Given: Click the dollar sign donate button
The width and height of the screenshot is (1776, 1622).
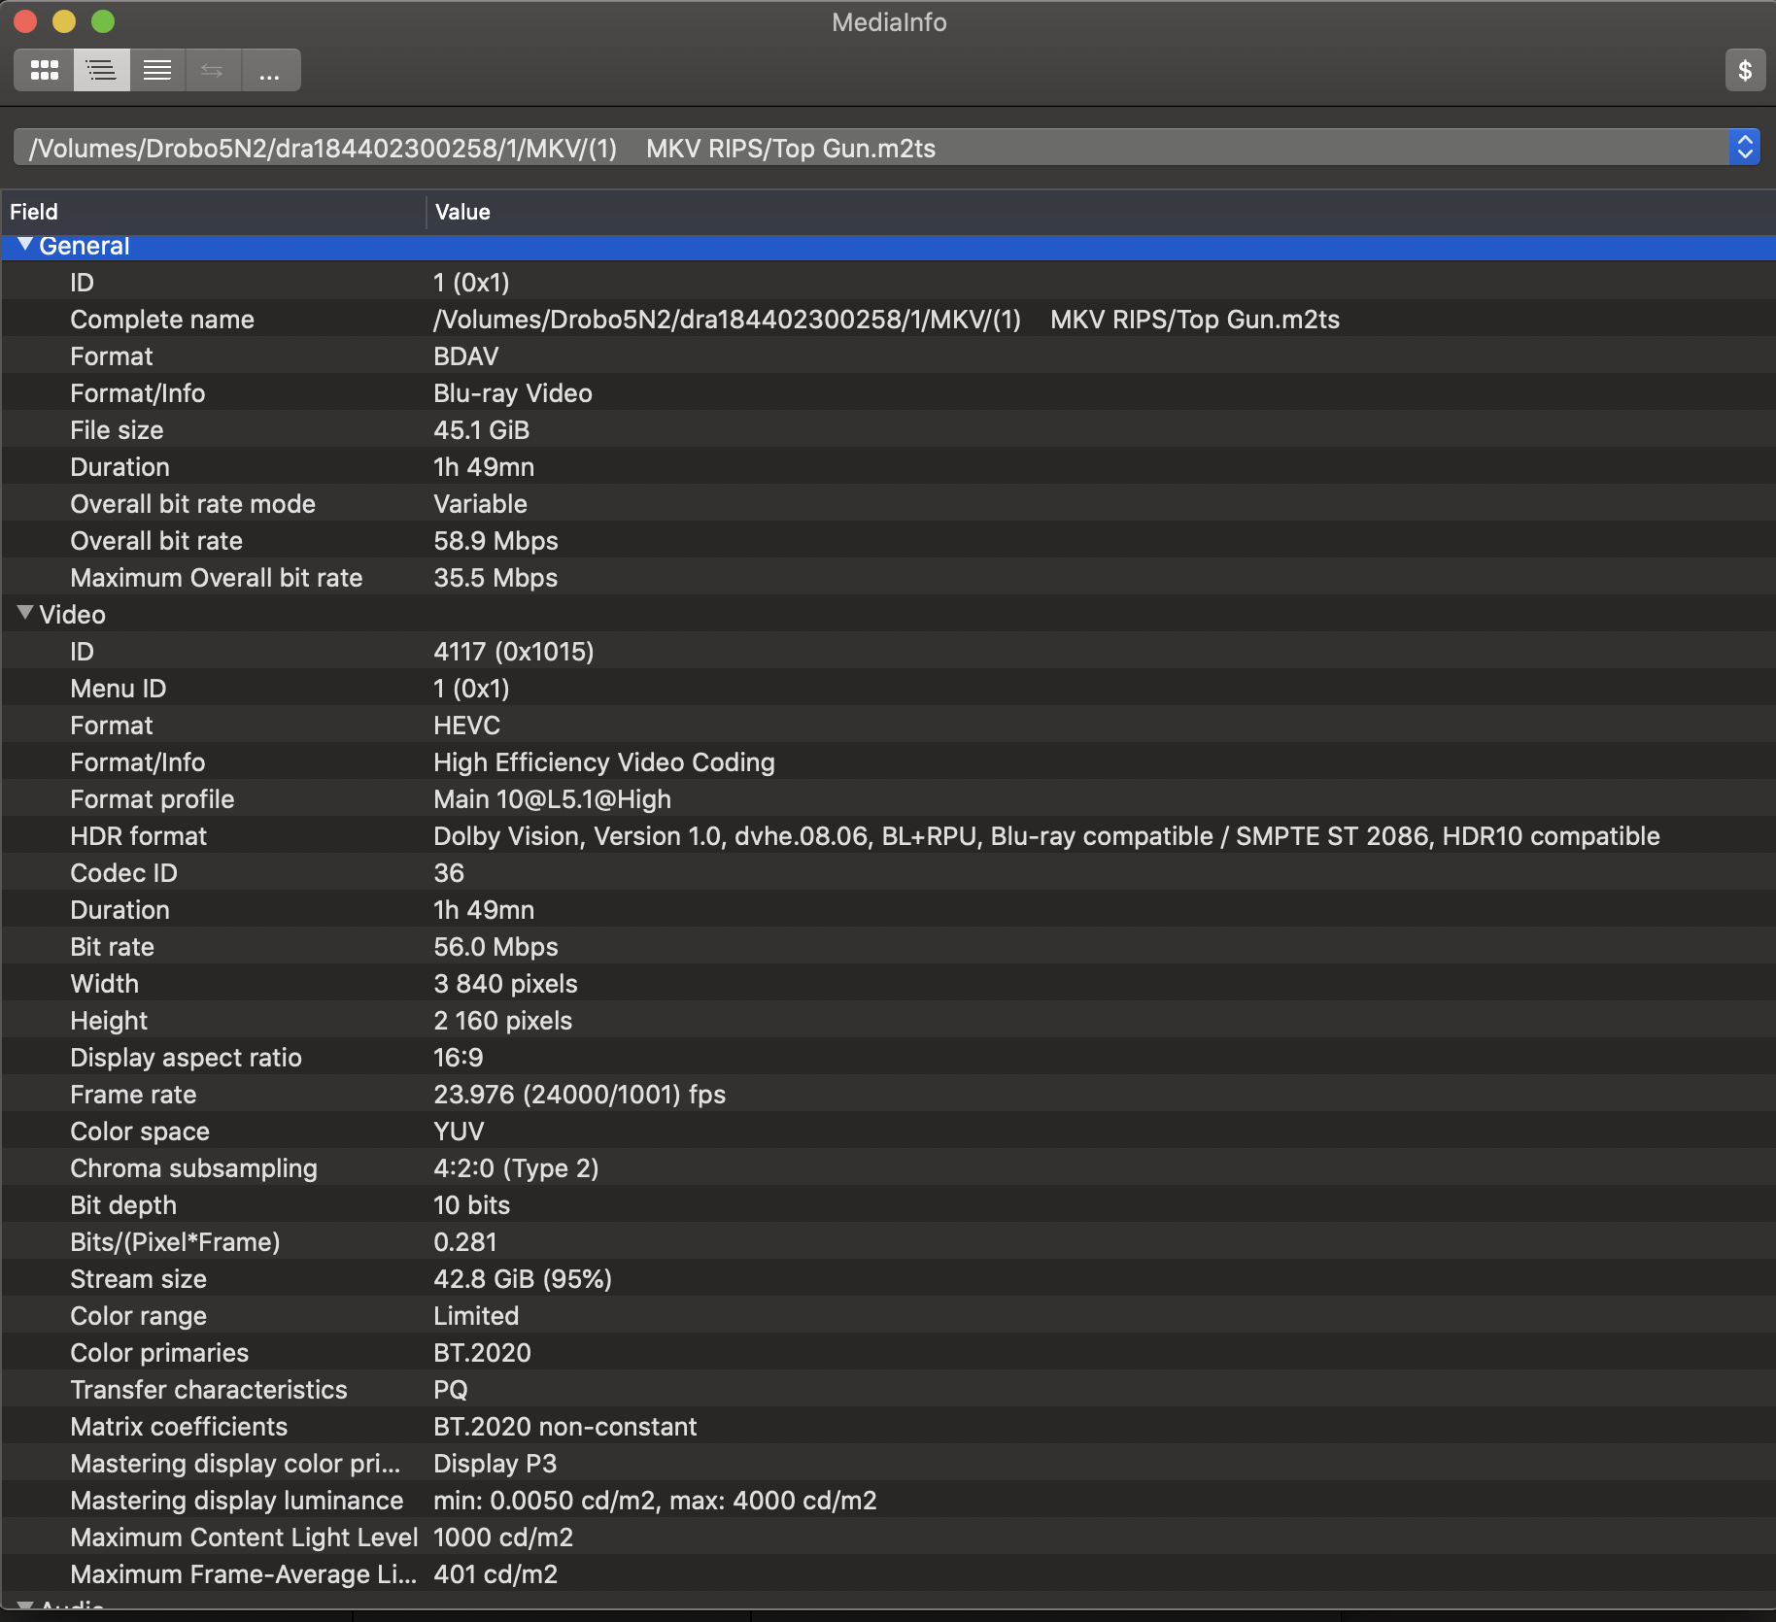Looking at the screenshot, I should pos(1745,70).
